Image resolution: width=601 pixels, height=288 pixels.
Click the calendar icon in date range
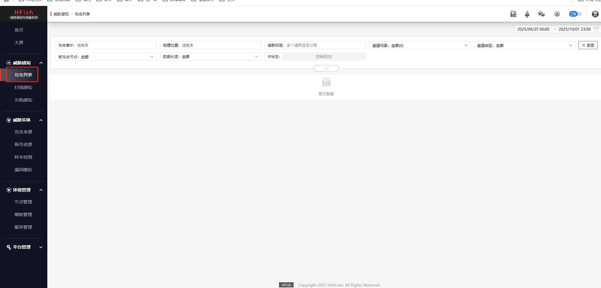[596, 29]
